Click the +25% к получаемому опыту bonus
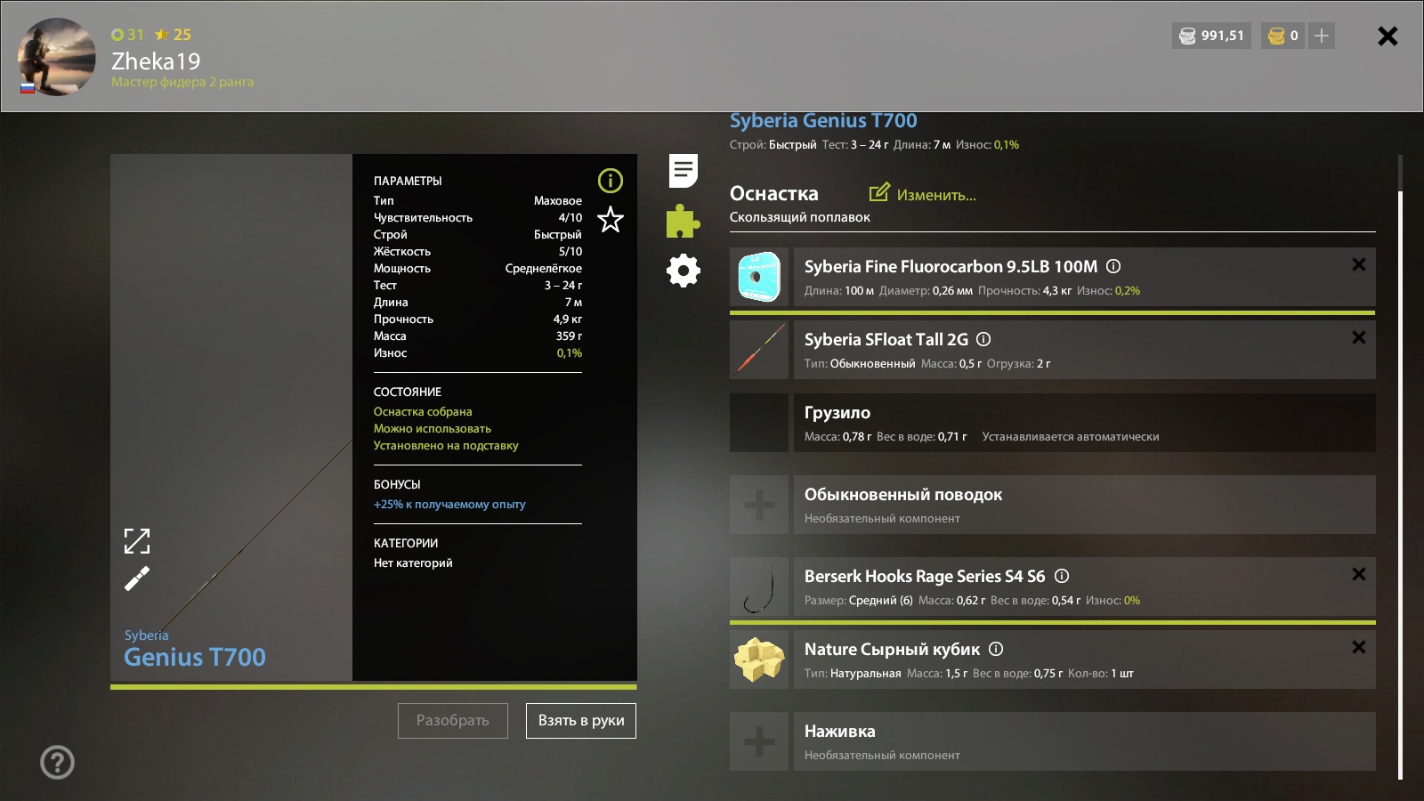 (x=449, y=504)
